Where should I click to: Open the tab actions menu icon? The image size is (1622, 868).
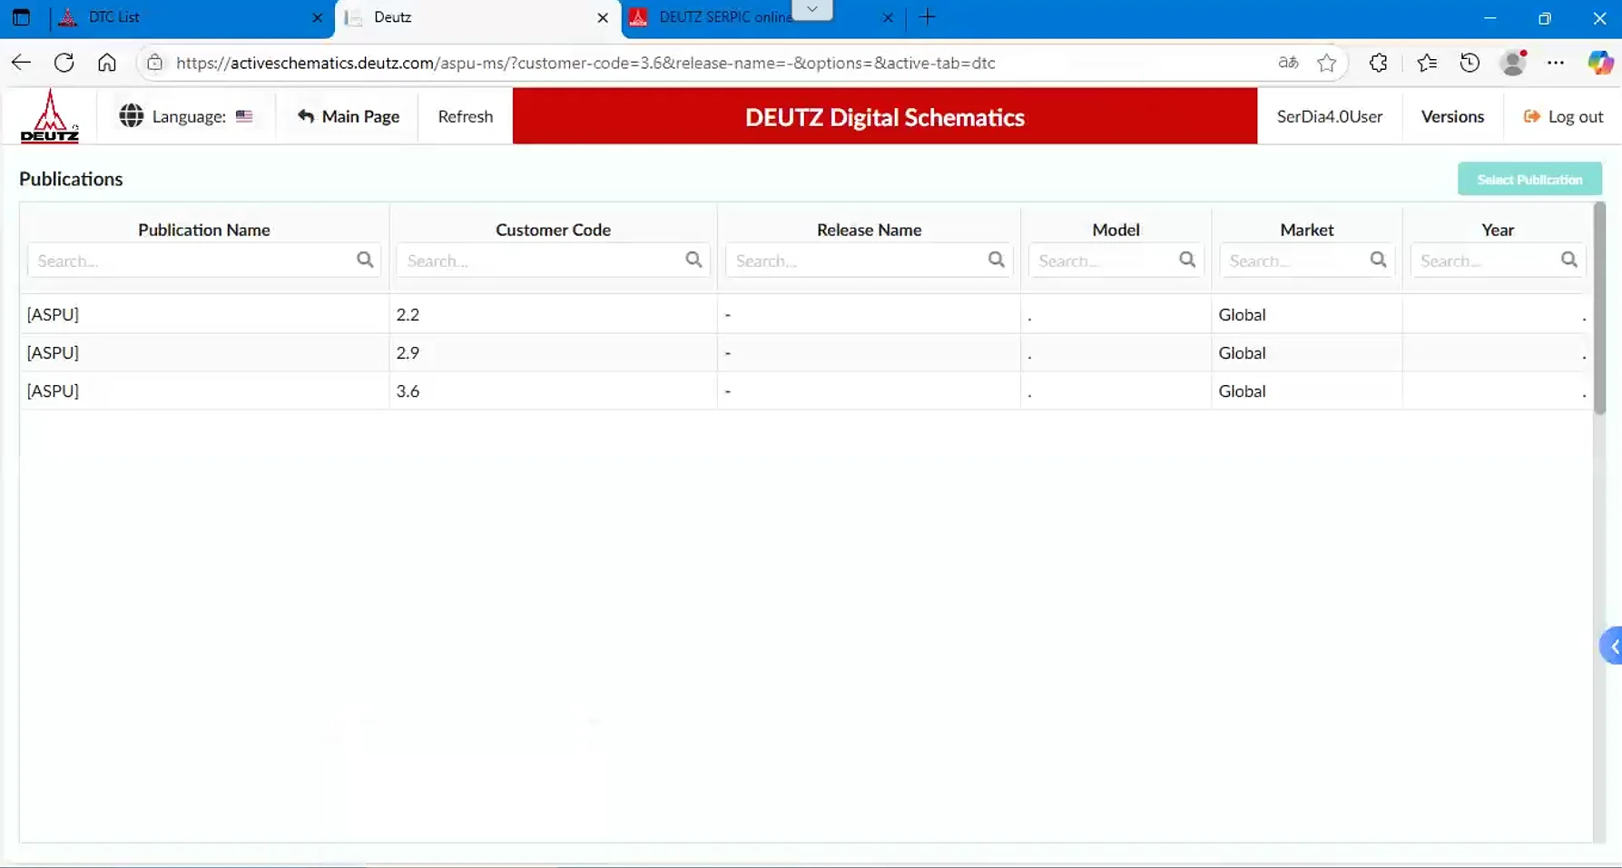pos(21,17)
